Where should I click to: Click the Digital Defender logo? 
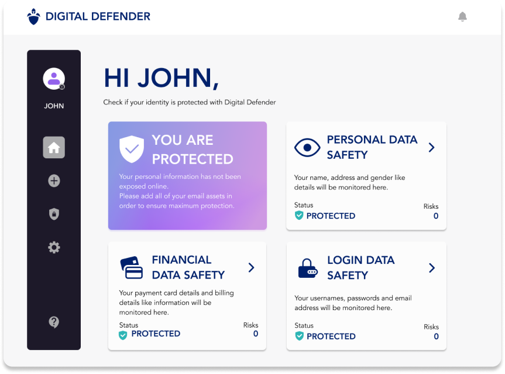point(89,16)
